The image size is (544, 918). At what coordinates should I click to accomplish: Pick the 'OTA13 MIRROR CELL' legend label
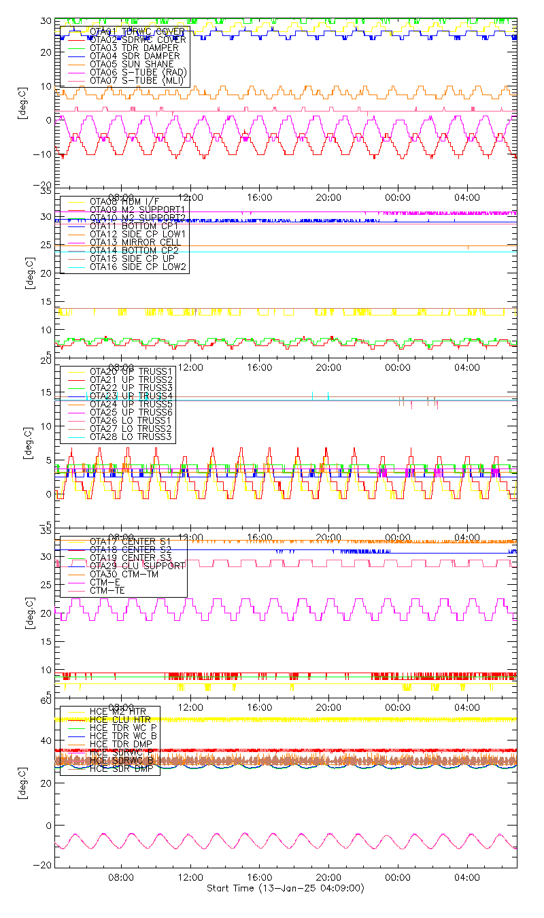(x=135, y=241)
